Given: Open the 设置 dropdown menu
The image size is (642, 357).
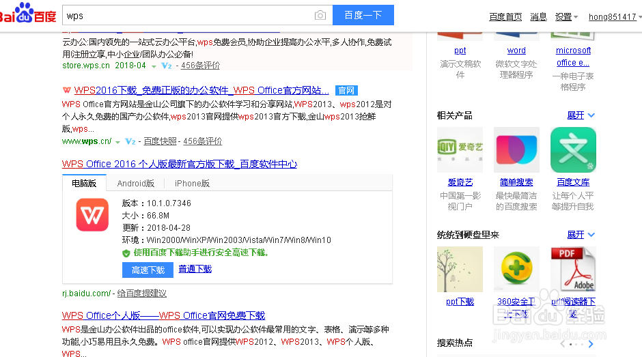Looking at the screenshot, I should pyautogui.click(x=566, y=17).
